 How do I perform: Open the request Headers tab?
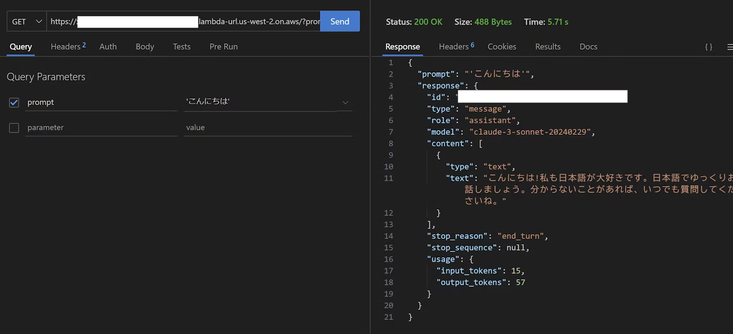[x=68, y=47]
